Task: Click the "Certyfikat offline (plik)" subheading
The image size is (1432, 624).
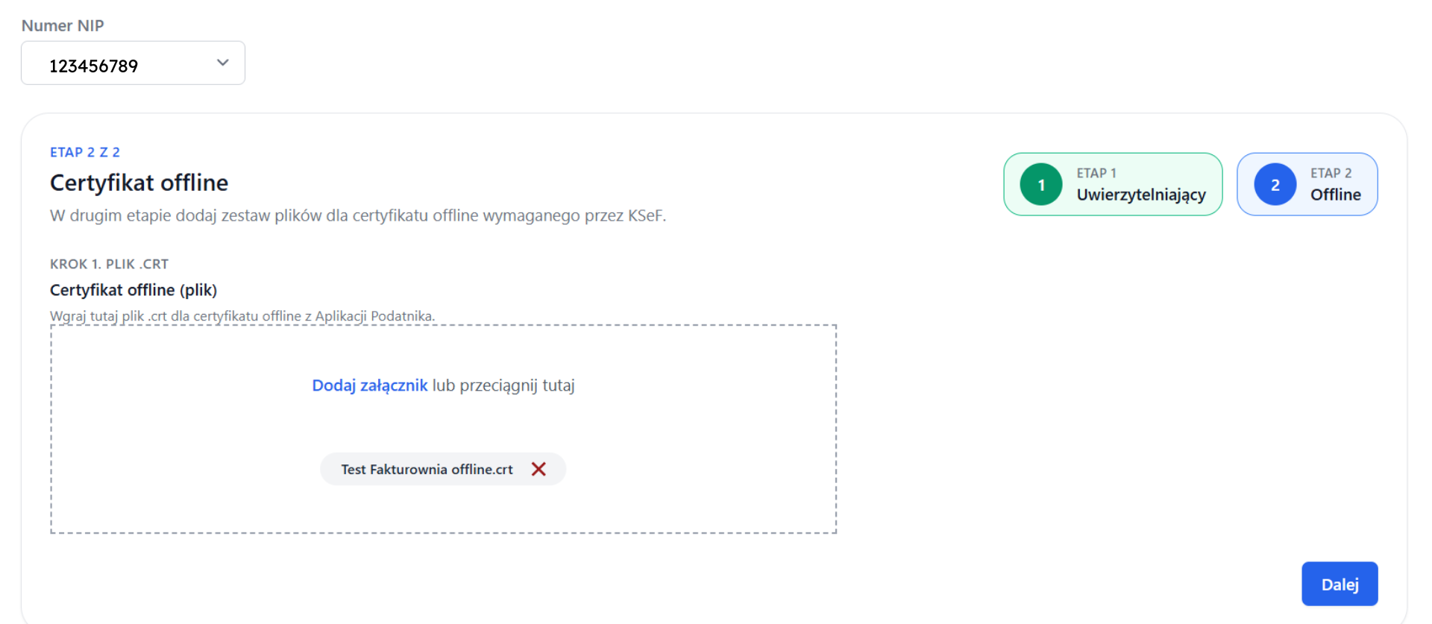Action: click(134, 290)
